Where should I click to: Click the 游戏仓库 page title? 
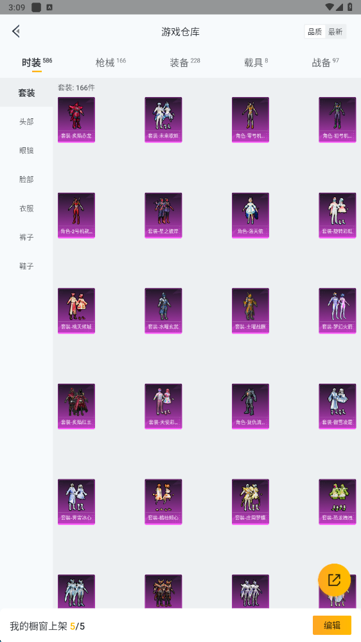pos(180,32)
